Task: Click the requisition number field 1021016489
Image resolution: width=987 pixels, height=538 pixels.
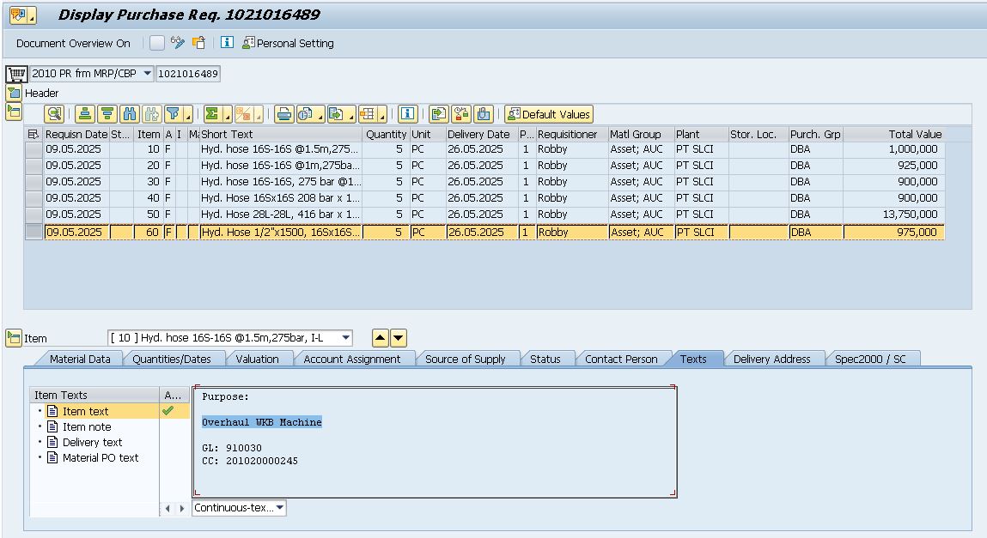Action: (188, 74)
